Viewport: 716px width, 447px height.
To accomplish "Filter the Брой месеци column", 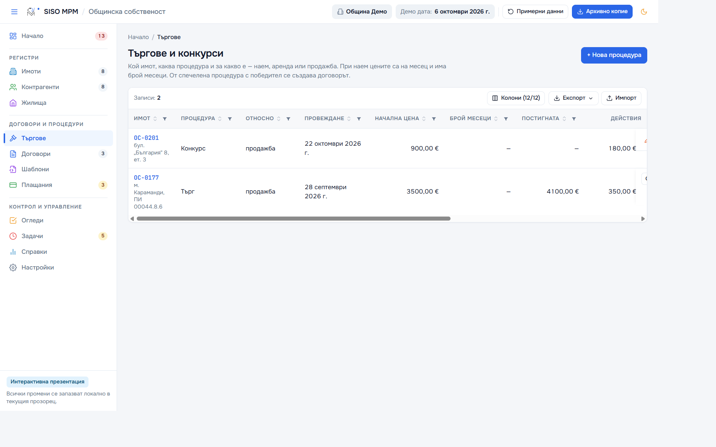I will point(506,119).
